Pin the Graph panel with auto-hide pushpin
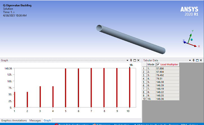Image resolution: width=204 pixels, height=125 pixels. (131, 60)
